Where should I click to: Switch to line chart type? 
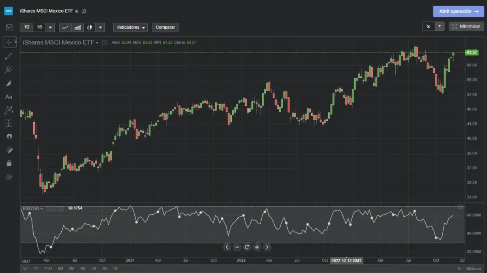point(65,27)
